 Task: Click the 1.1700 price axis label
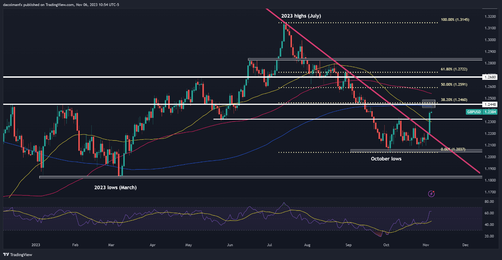coord(490,192)
